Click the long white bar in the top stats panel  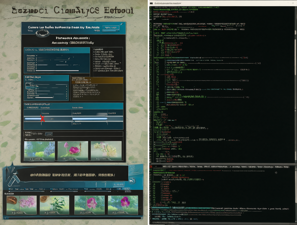point(57,71)
